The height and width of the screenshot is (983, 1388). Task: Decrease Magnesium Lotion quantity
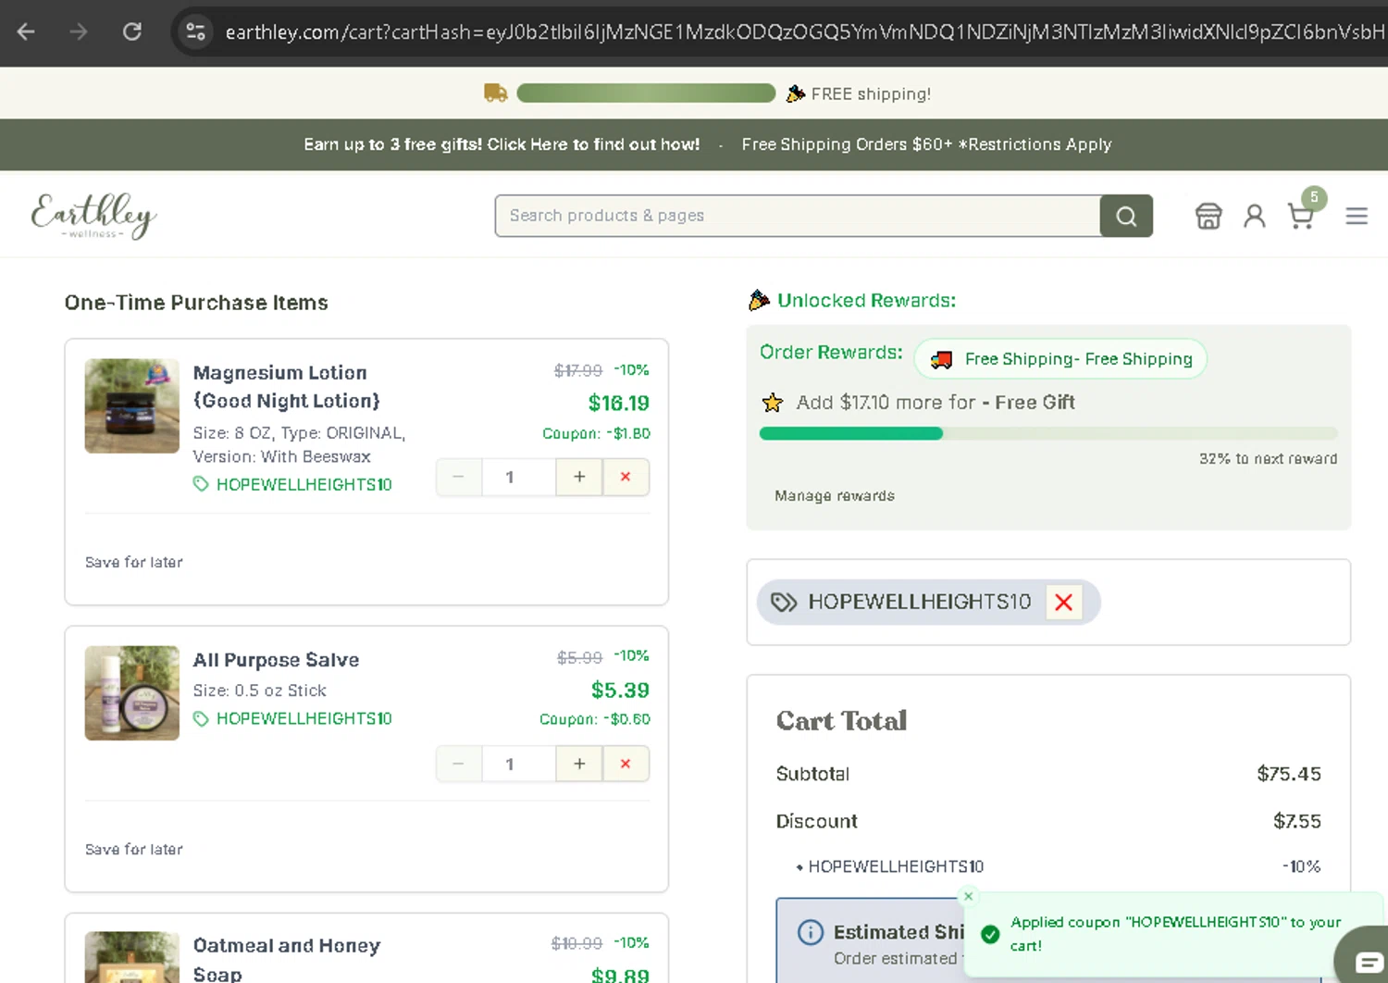[459, 477]
